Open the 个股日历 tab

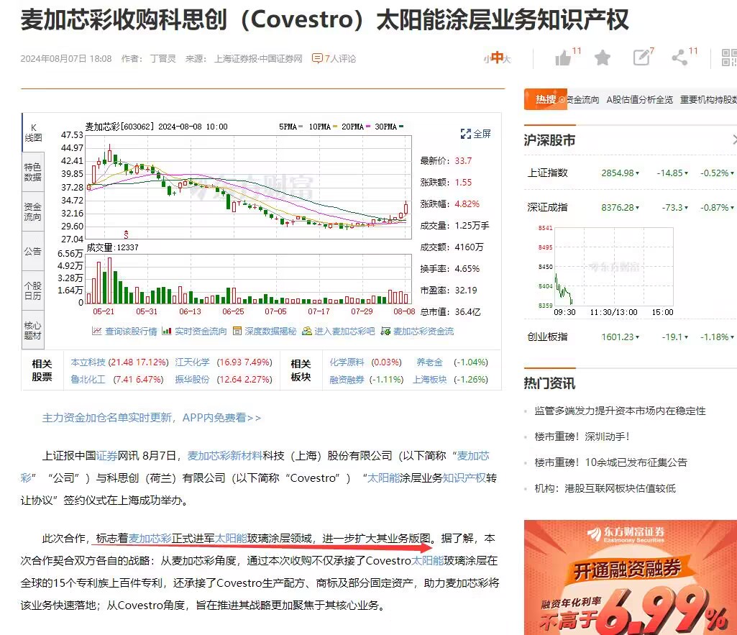(x=33, y=291)
